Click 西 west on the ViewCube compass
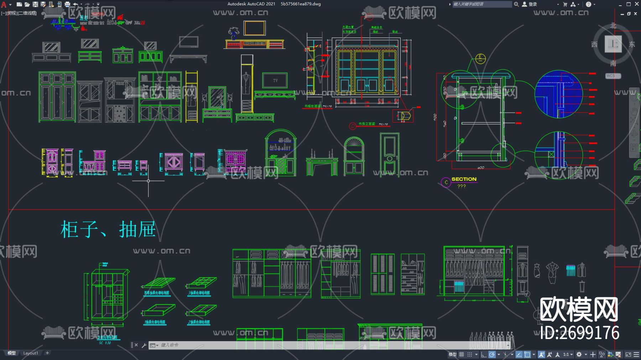641x360 pixels. click(594, 44)
